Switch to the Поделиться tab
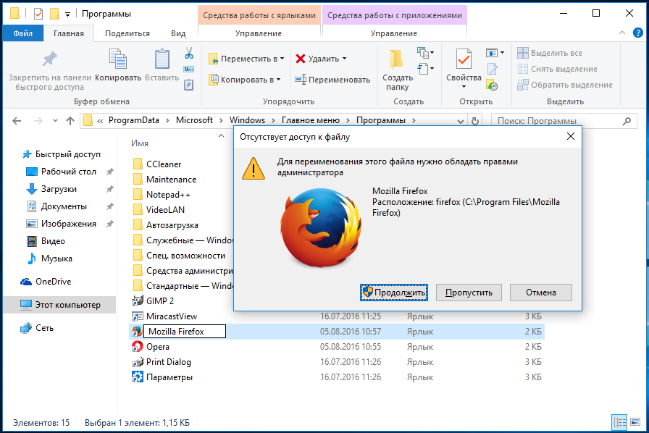 (127, 33)
